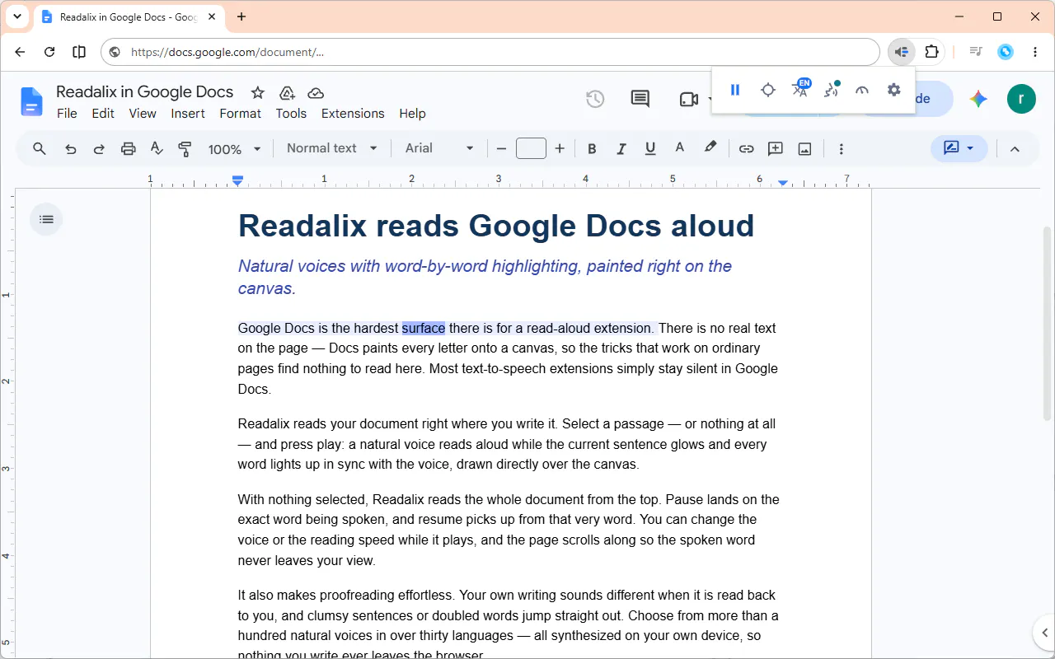Screen dimensions: 1055x659
Task: Increase the font size
Action: click(560, 148)
